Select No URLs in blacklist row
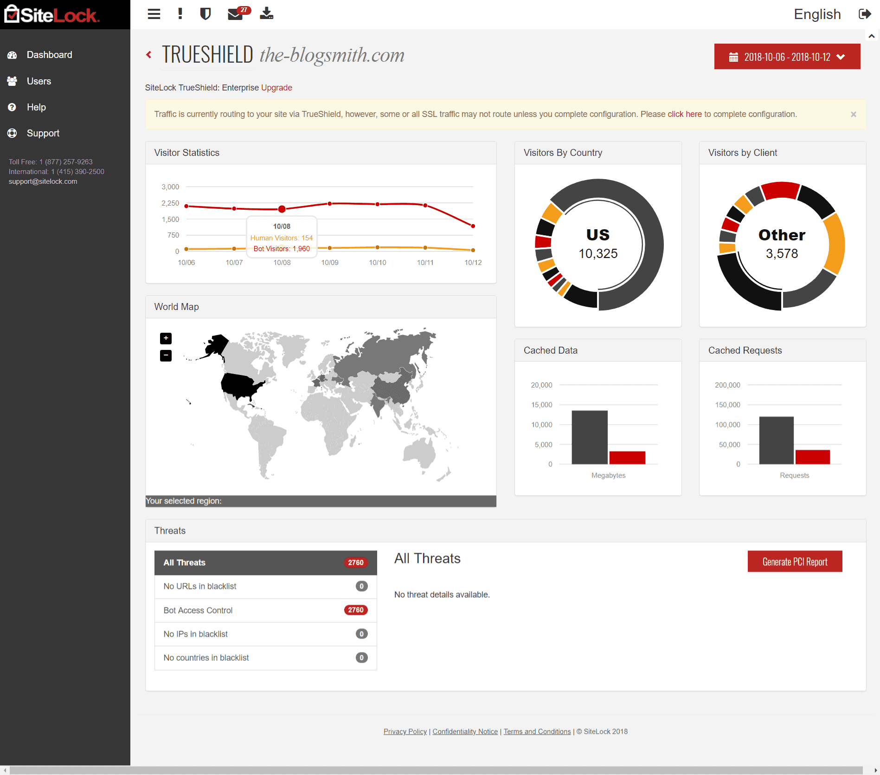 (x=265, y=587)
